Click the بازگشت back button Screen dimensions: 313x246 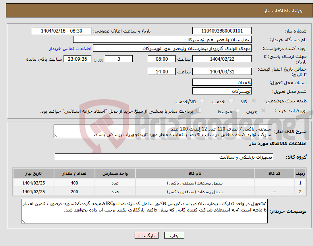147,235
